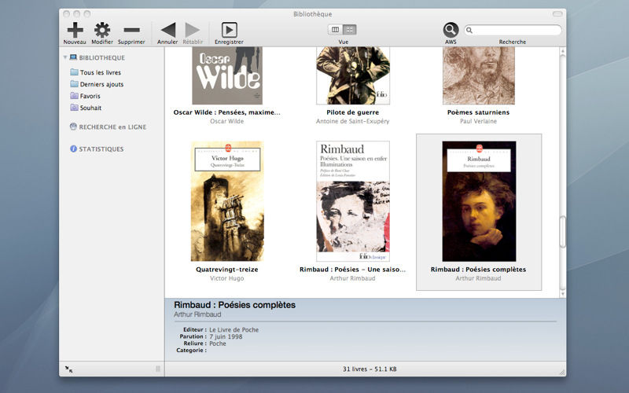Select Derniers ajouts folder
The image size is (629, 393).
click(x=97, y=84)
